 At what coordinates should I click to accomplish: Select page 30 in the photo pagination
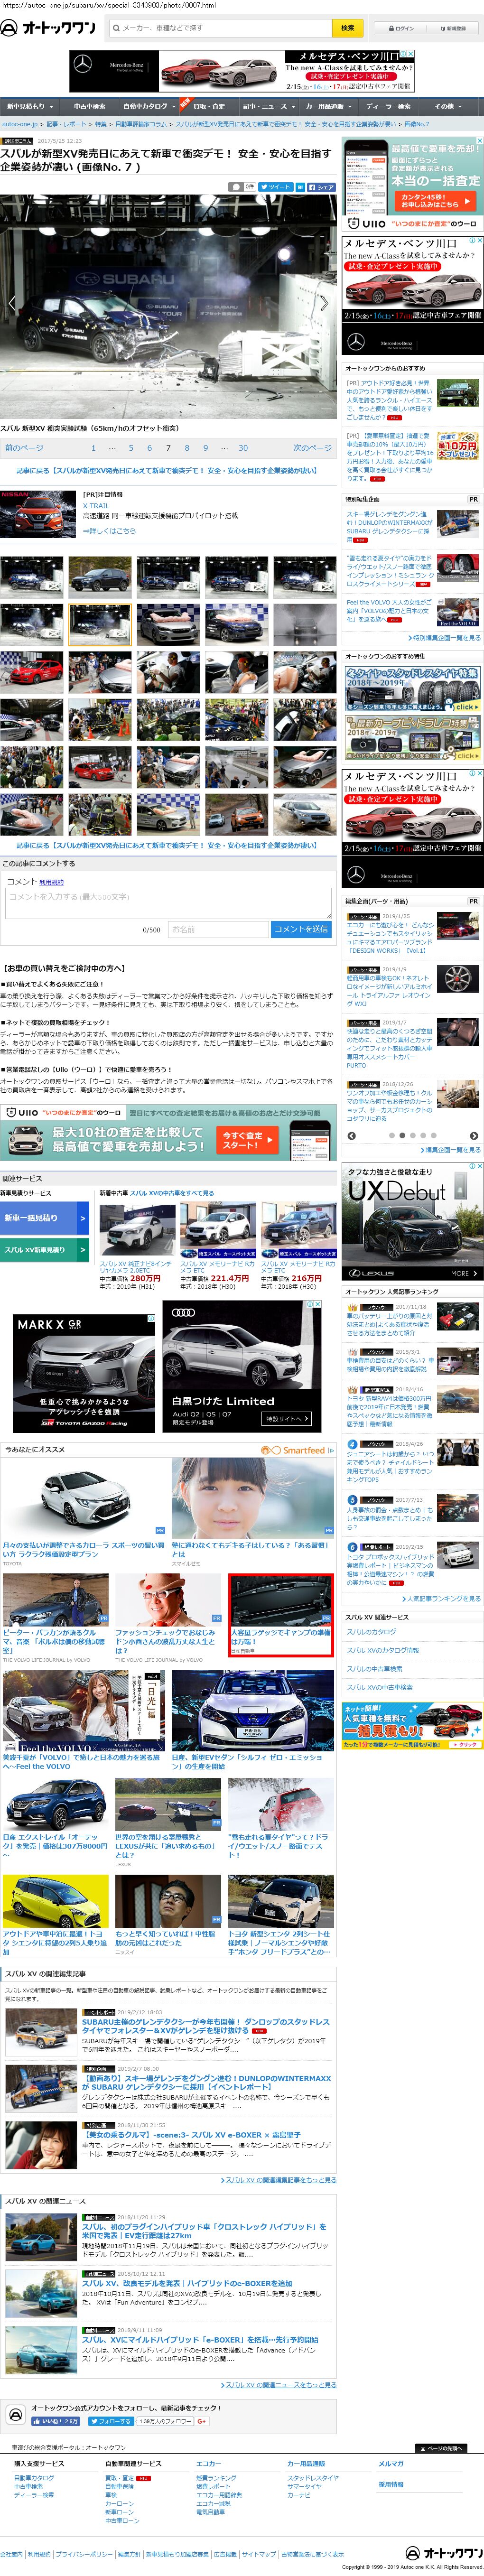[243, 448]
